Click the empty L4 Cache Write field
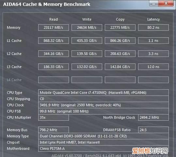Screen dimensions: 176x157 coord(87,80)
